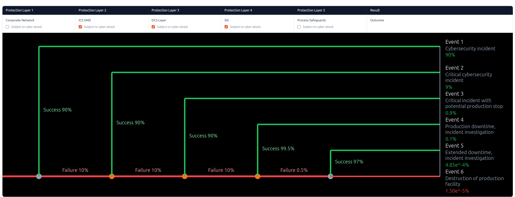Click the Event 5 probability value 4.85e^-4%
The height and width of the screenshot is (197, 515).
coord(457,165)
